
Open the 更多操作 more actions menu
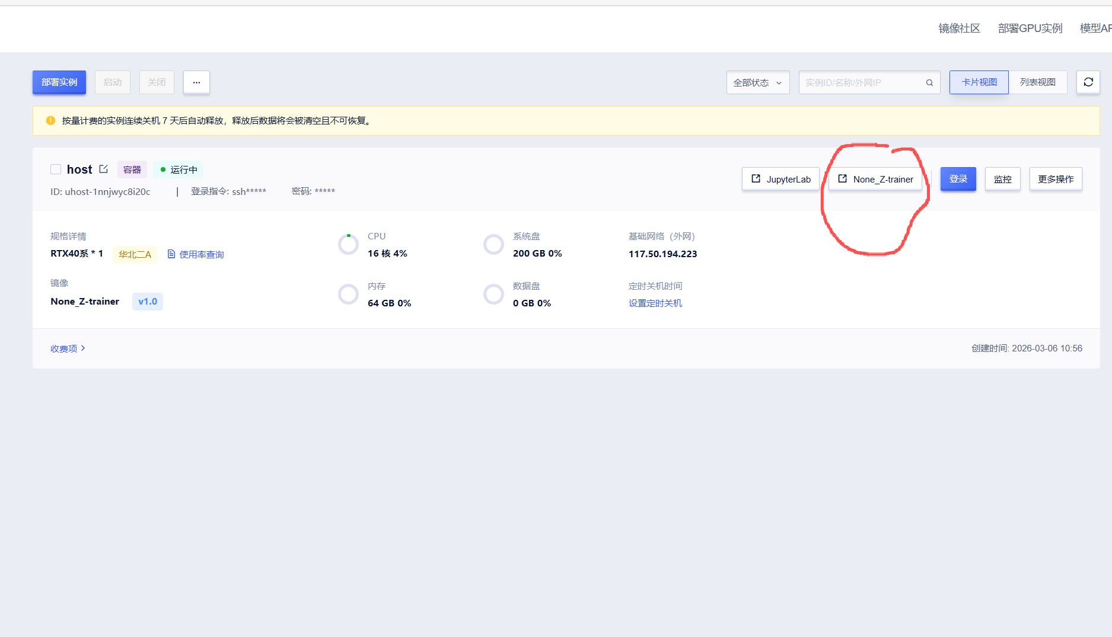[x=1055, y=179]
